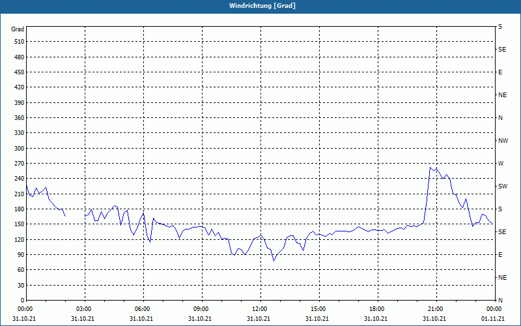Click the 'E' compass label level with 90
The image size is (521, 326).
tap(500, 255)
